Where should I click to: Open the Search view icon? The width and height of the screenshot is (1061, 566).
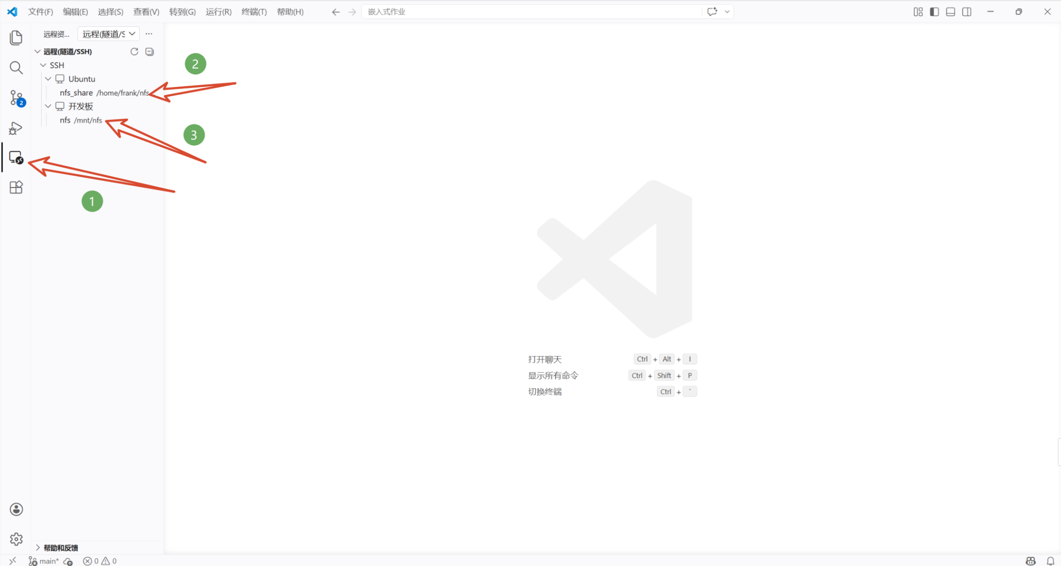tap(16, 68)
